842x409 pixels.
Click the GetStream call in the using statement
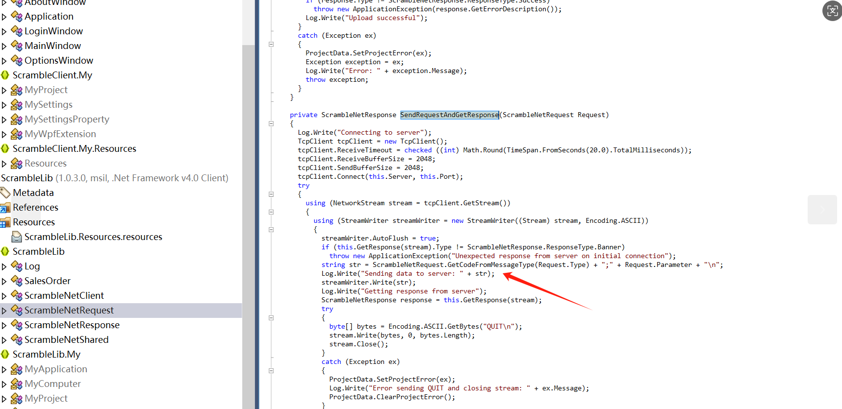[481, 203]
